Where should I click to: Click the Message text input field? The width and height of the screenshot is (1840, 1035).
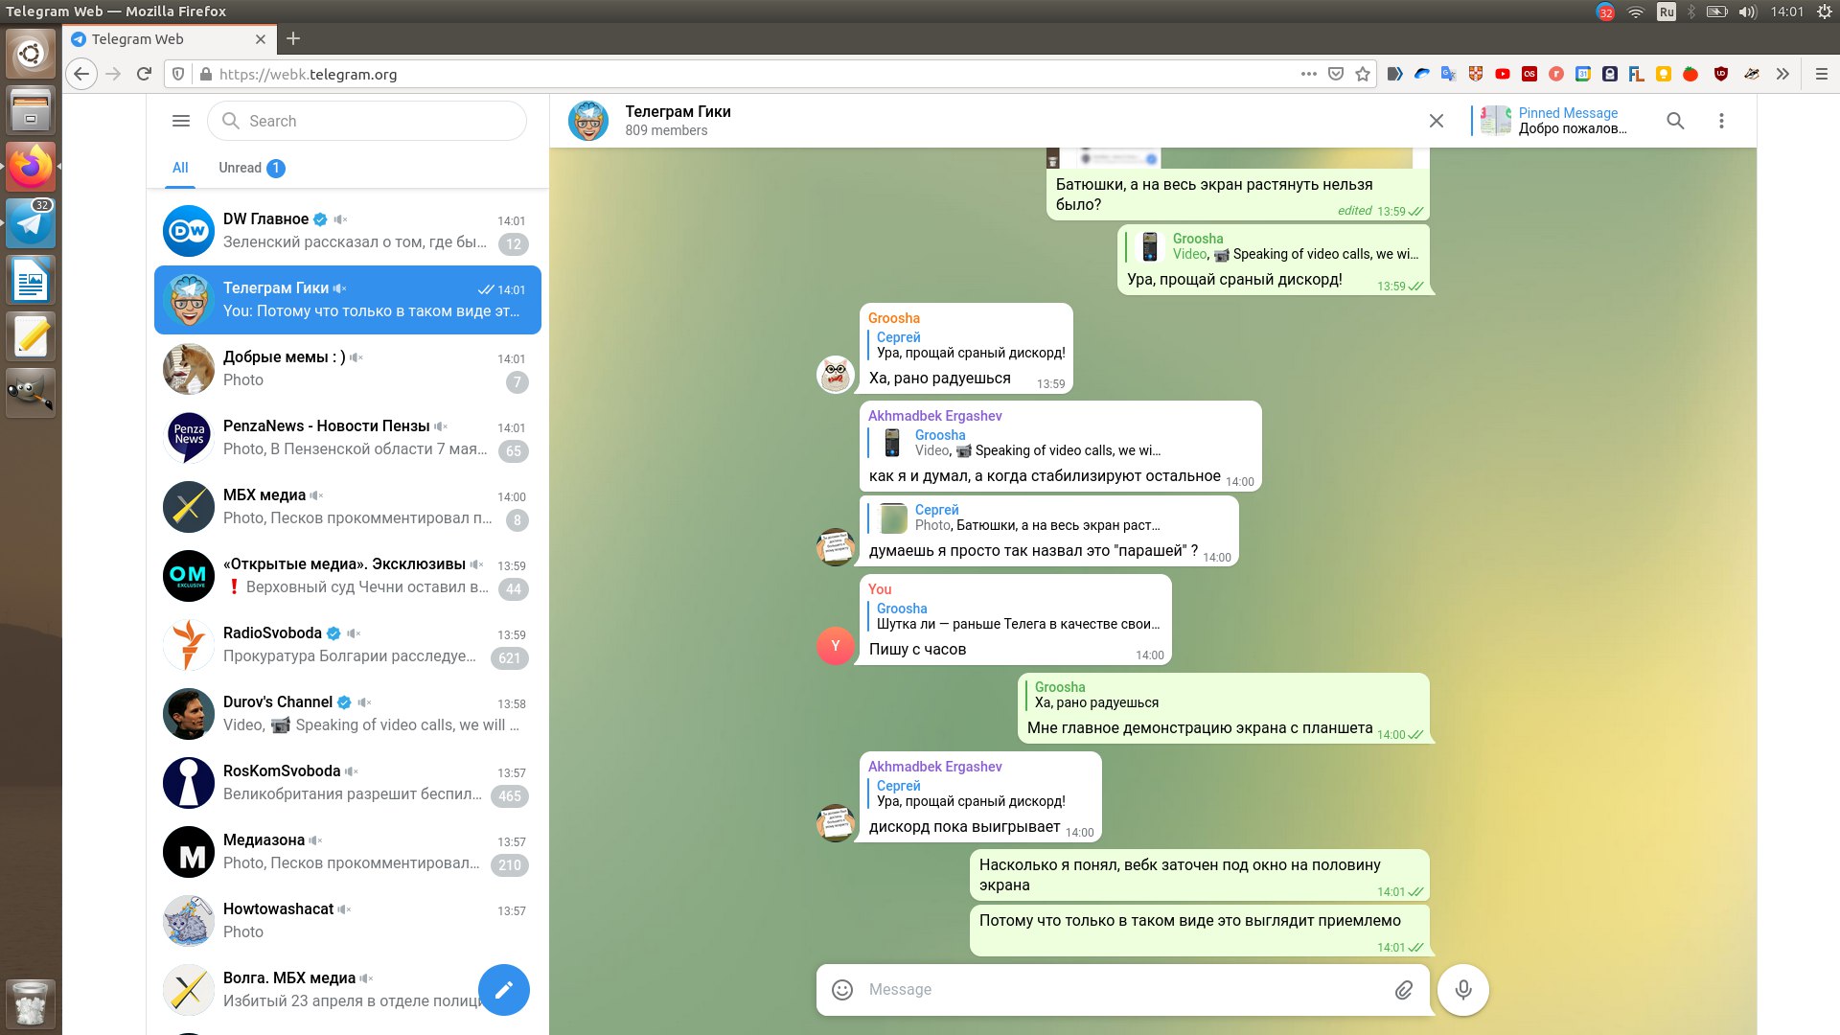pos(1121,990)
